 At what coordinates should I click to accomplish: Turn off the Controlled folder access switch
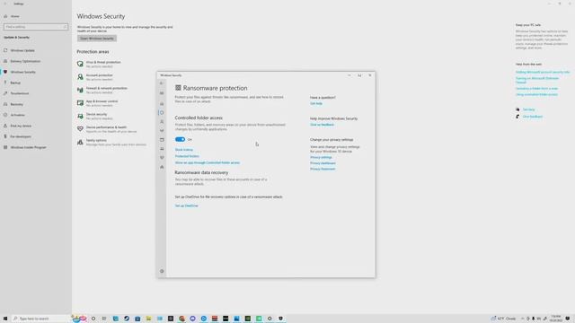pos(180,140)
